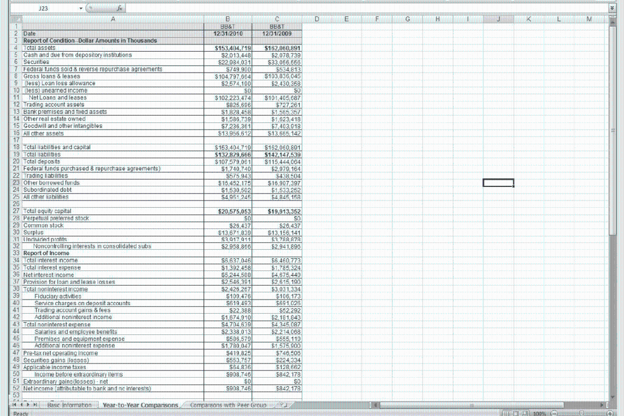Click the vertical scrollbar thumb
Image resolution: width=624 pixels, height=416 pixels.
612,129
